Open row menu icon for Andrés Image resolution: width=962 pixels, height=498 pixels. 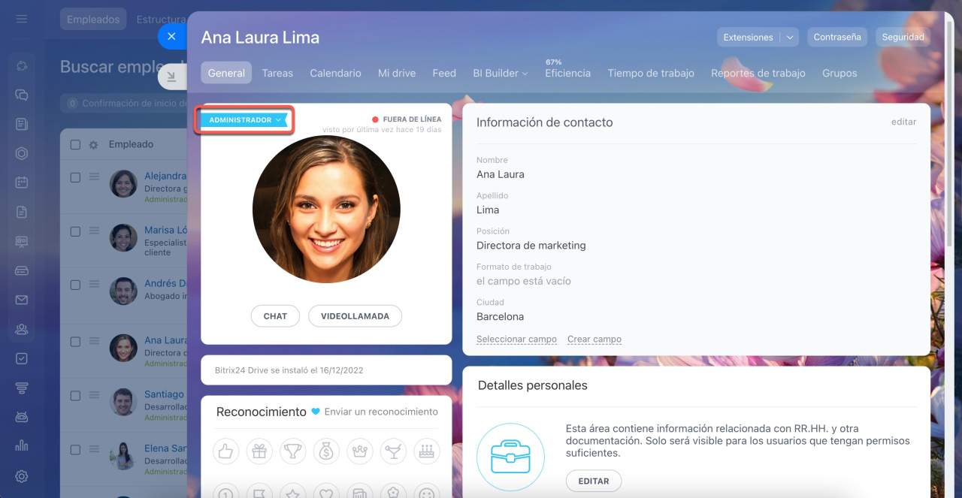(x=94, y=285)
